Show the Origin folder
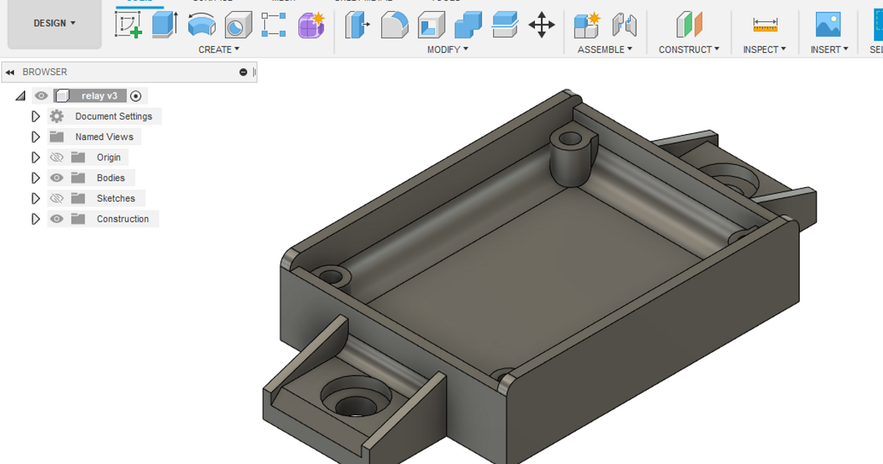883x464 pixels. pos(56,157)
